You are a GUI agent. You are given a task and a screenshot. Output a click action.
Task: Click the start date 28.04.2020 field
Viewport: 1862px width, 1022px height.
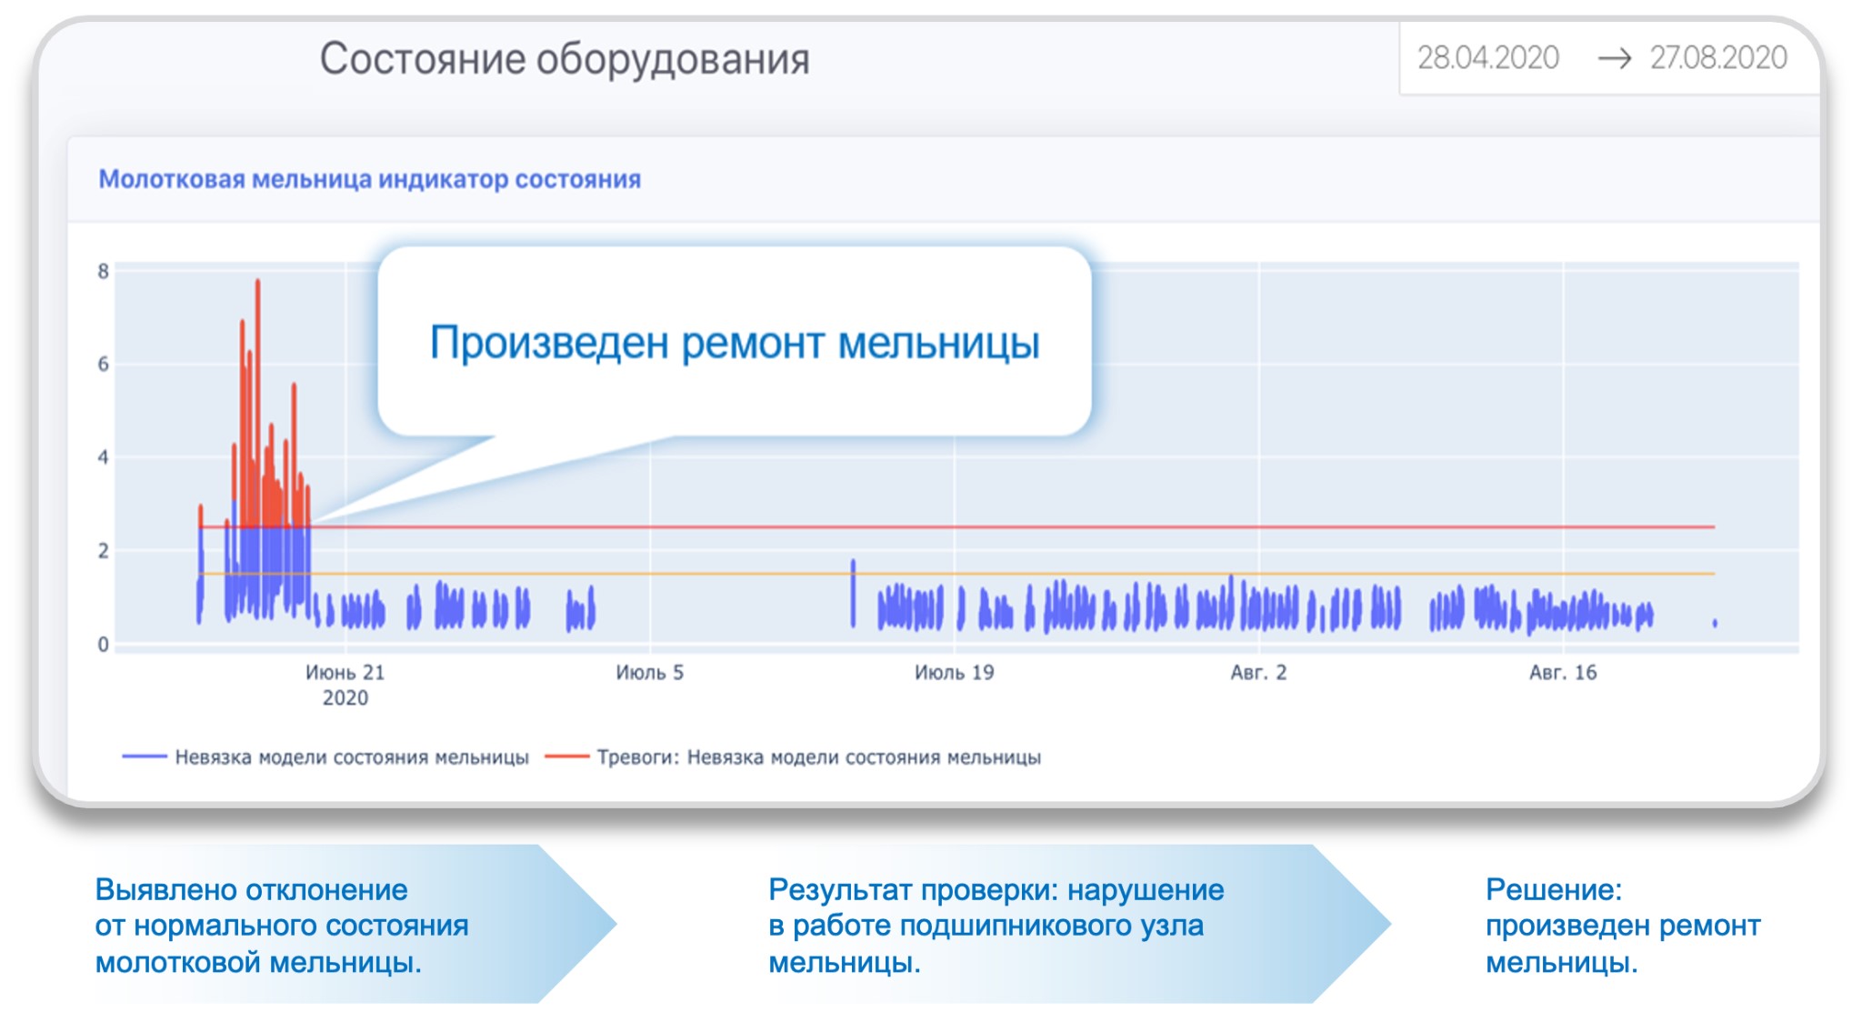[1487, 58]
